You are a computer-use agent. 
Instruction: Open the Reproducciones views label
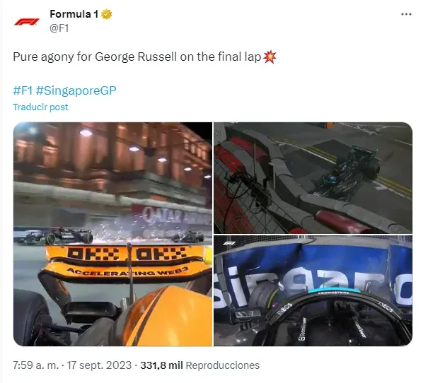[223, 365]
